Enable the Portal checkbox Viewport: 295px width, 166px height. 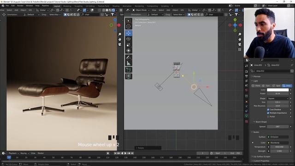pyautogui.click(x=268, y=117)
